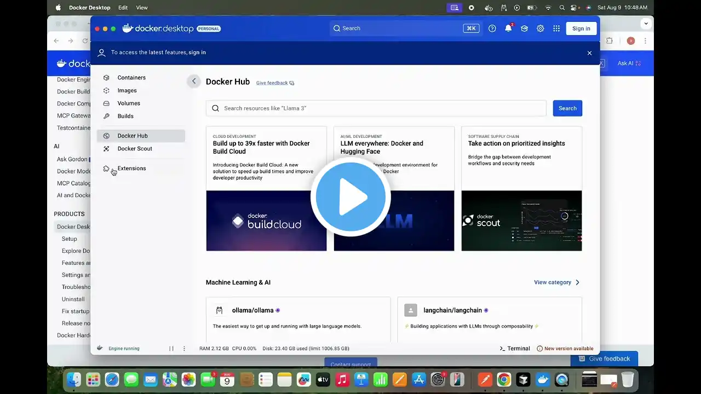701x394 pixels.
Task: Open the Learning center graduation cap icon
Action: 524,28
